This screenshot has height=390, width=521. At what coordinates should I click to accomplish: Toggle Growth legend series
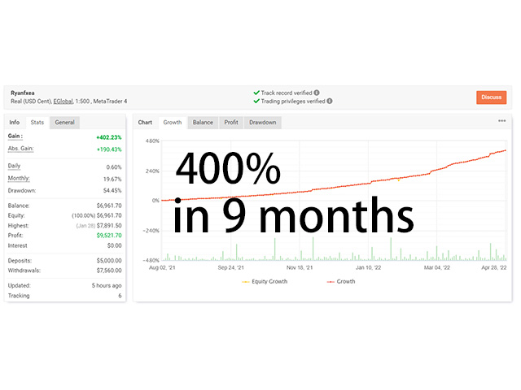click(x=341, y=282)
